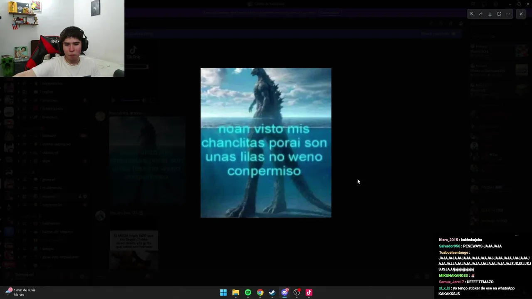
Task: Open Spotify from the taskbar
Action: pos(248,292)
